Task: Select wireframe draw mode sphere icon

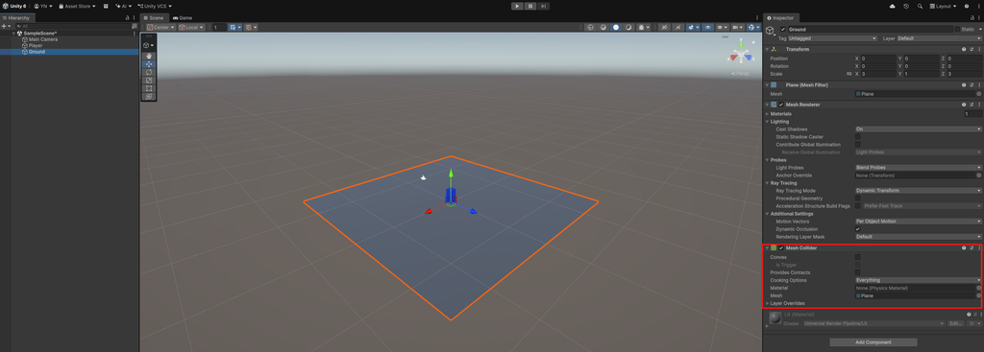Action: [x=591, y=28]
